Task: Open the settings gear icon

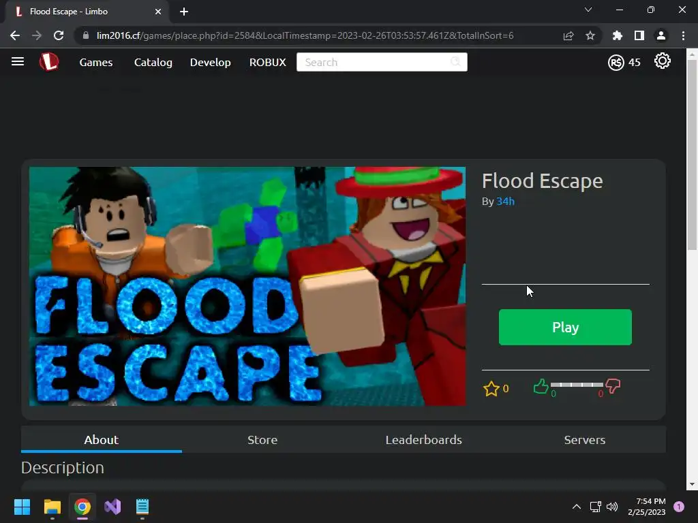Action: [x=662, y=61]
